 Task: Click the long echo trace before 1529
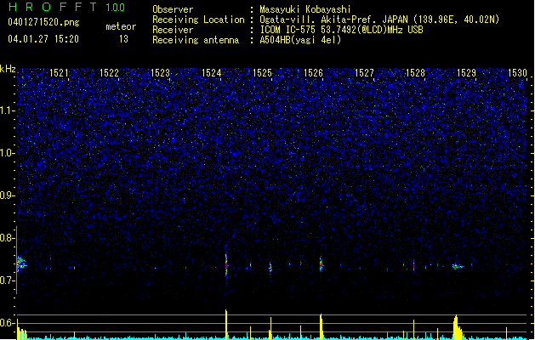[458, 266]
